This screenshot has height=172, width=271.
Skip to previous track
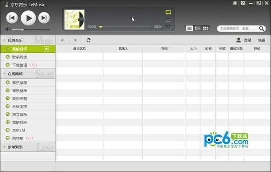pos(12,18)
